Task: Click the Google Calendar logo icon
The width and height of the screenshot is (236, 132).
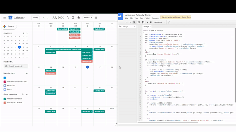Action: (x=10, y=18)
